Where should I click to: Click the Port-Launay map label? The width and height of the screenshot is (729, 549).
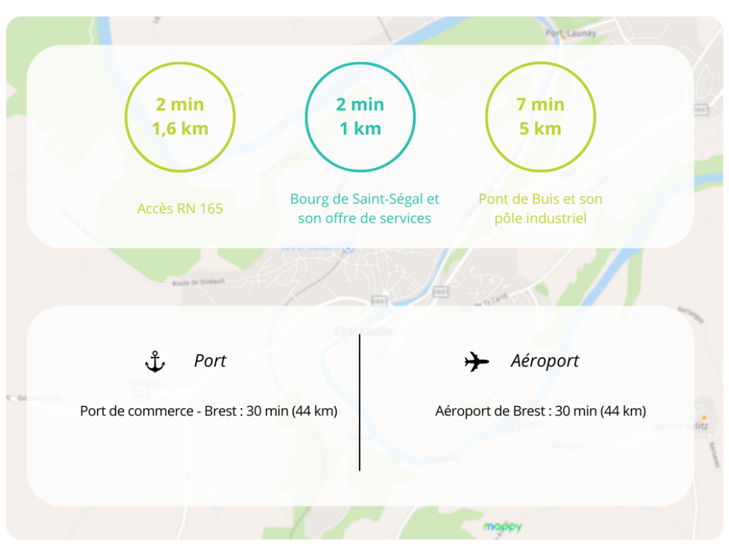click(570, 33)
